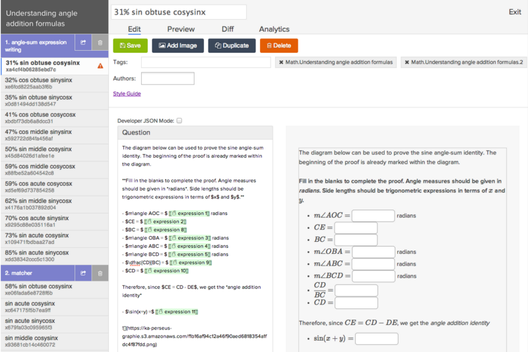The height and width of the screenshot is (352, 528).
Task: Click the Question panel header
Action: pyautogui.click(x=195, y=132)
